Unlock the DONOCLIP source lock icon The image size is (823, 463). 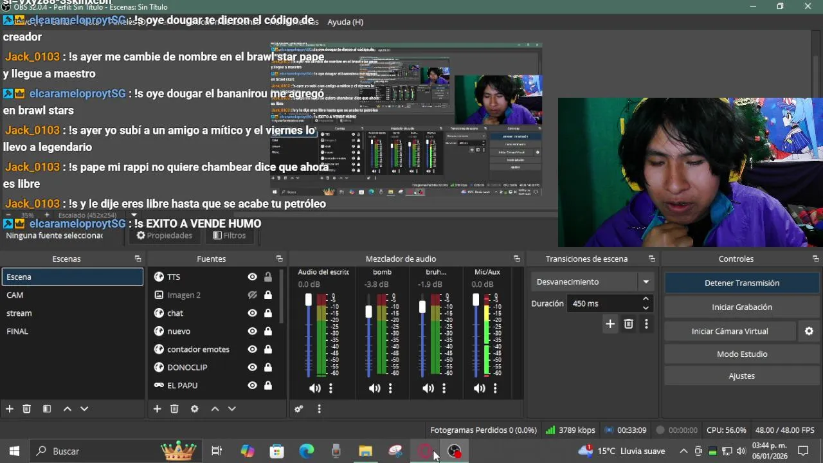267,367
